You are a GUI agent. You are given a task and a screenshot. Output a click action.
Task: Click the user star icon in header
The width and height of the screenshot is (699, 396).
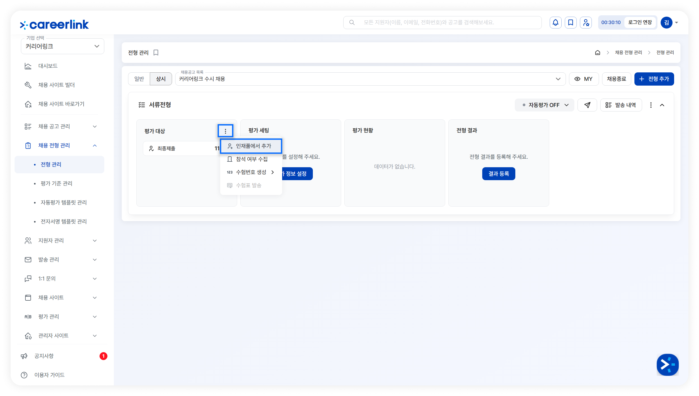click(586, 22)
